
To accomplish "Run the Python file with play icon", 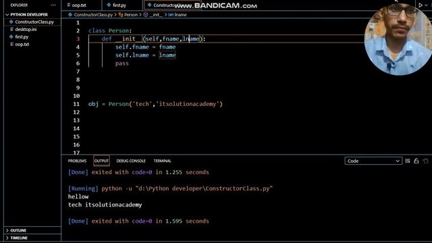I will (x=421, y=5).
